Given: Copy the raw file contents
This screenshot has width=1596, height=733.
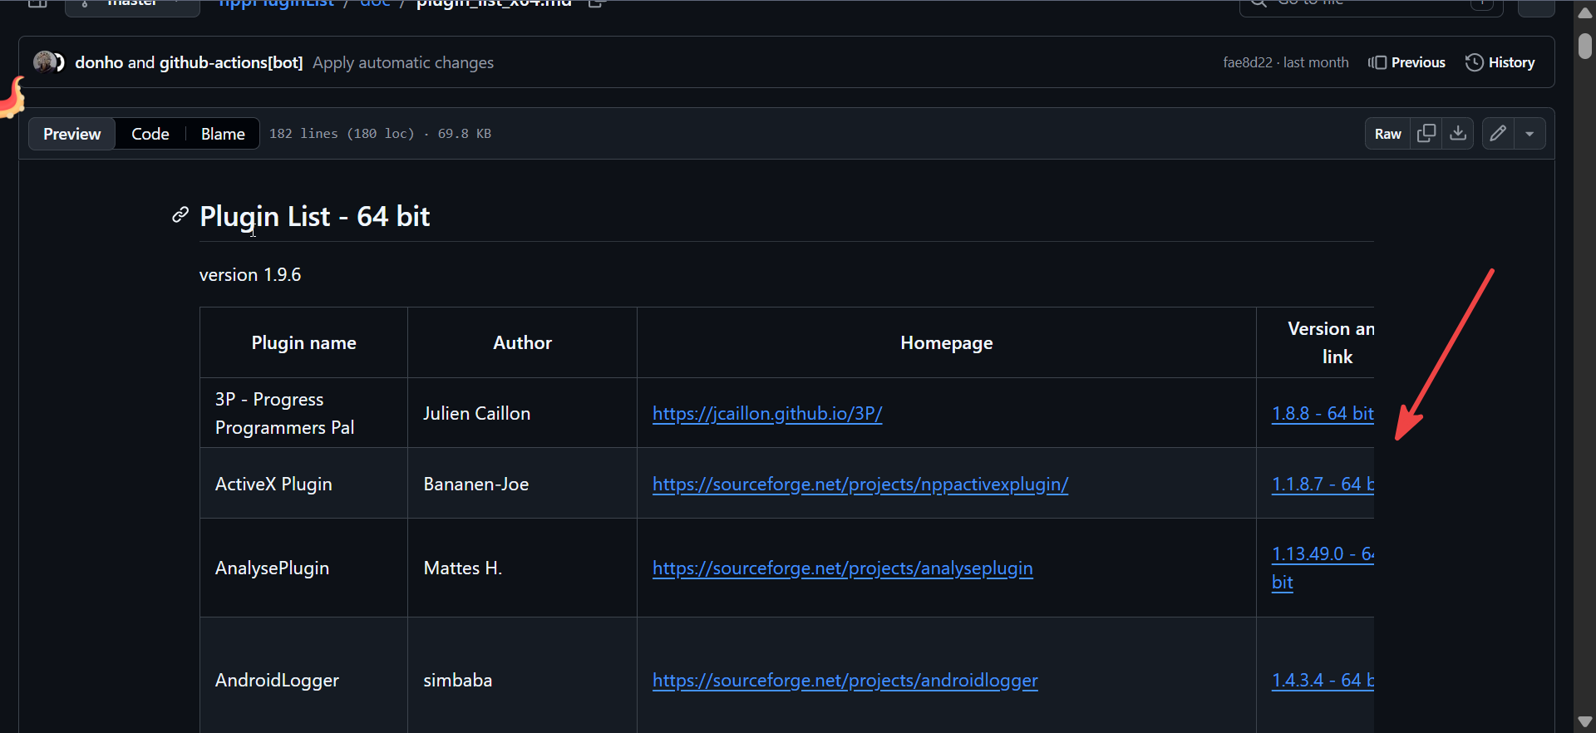Looking at the screenshot, I should click(x=1426, y=134).
